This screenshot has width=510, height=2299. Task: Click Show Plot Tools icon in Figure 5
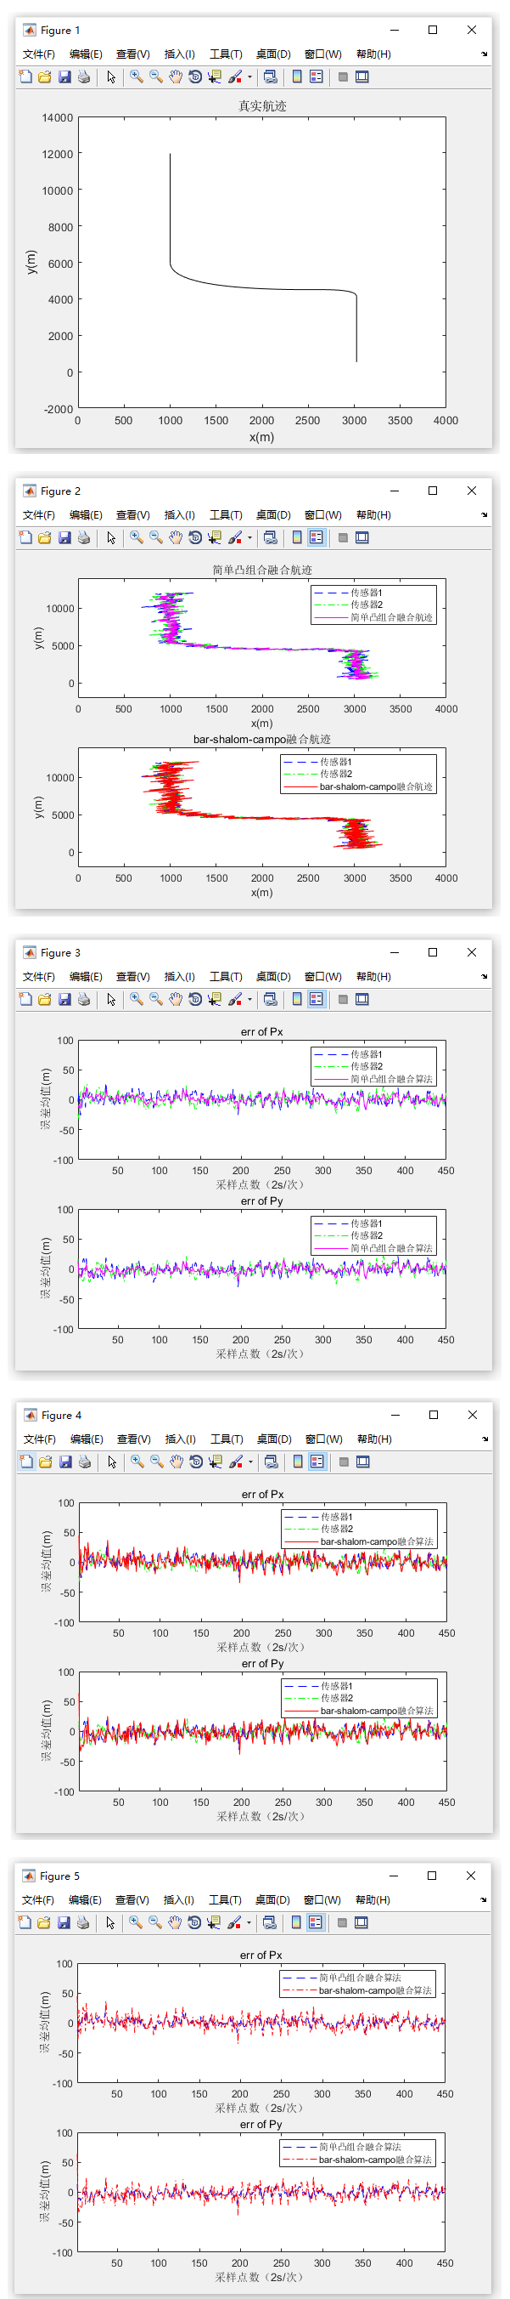tap(361, 1922)
